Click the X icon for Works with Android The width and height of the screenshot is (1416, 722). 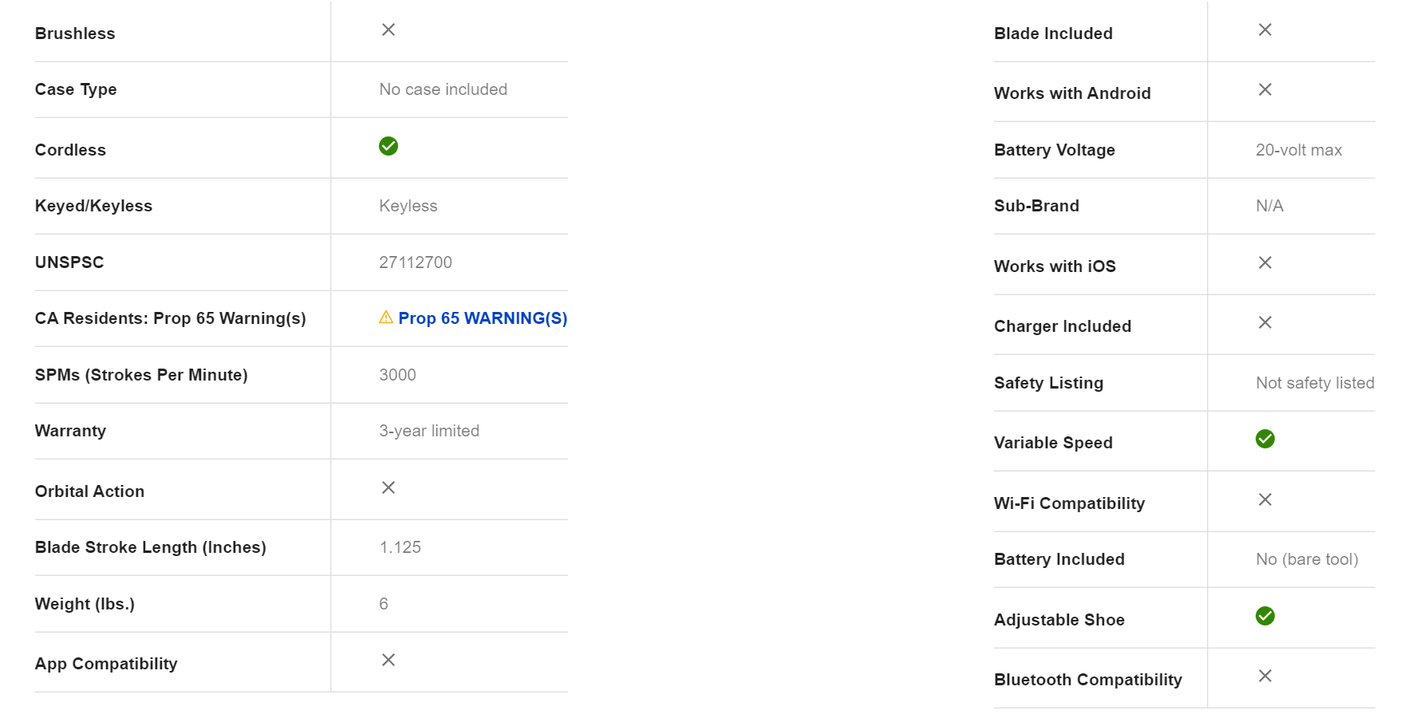coord(1265,89)
